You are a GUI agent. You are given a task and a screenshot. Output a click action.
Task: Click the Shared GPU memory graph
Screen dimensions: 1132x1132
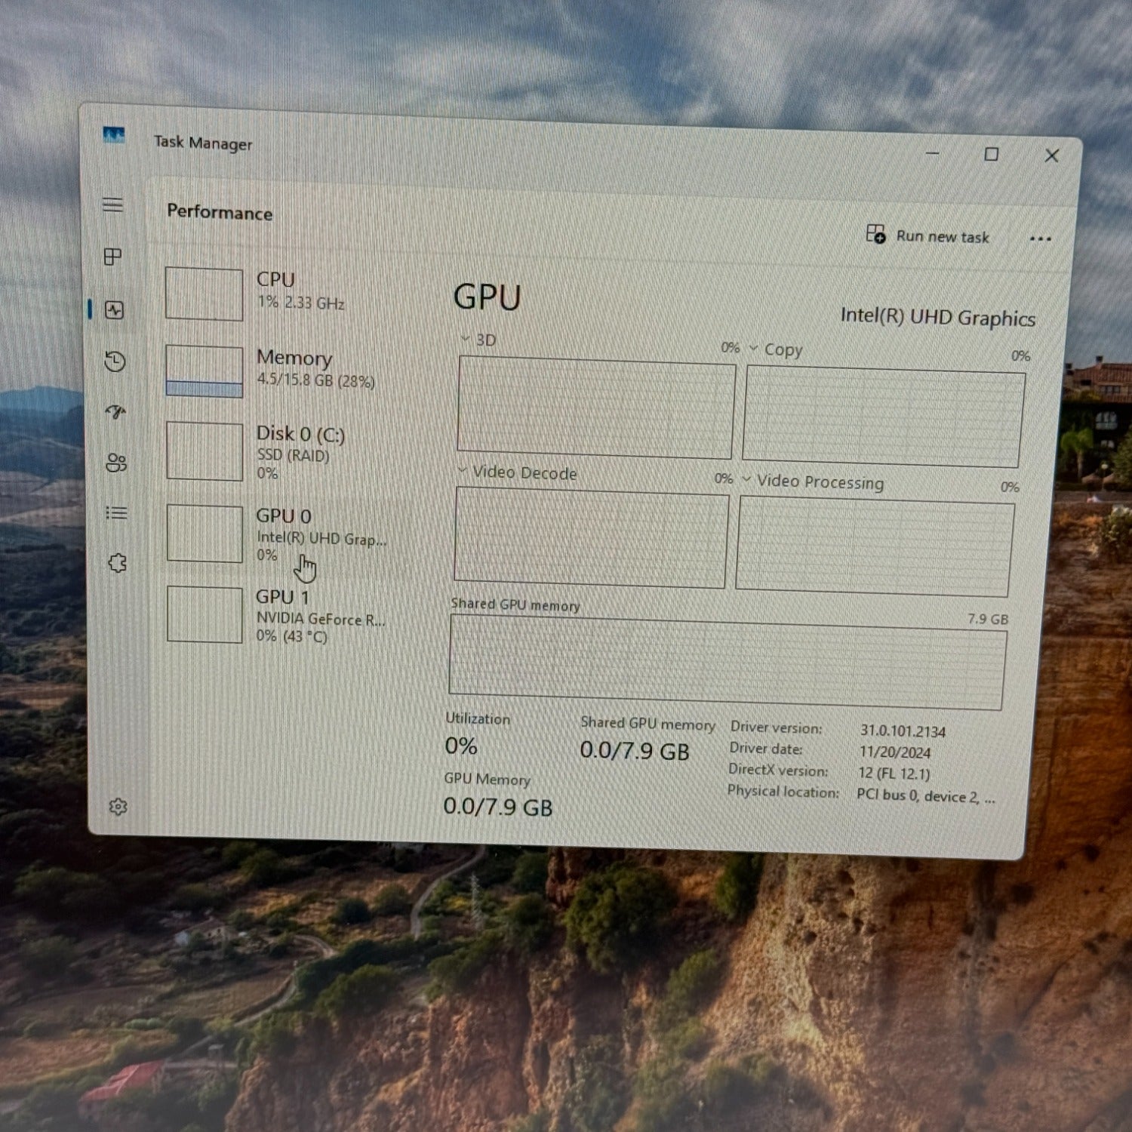(726, 662)
